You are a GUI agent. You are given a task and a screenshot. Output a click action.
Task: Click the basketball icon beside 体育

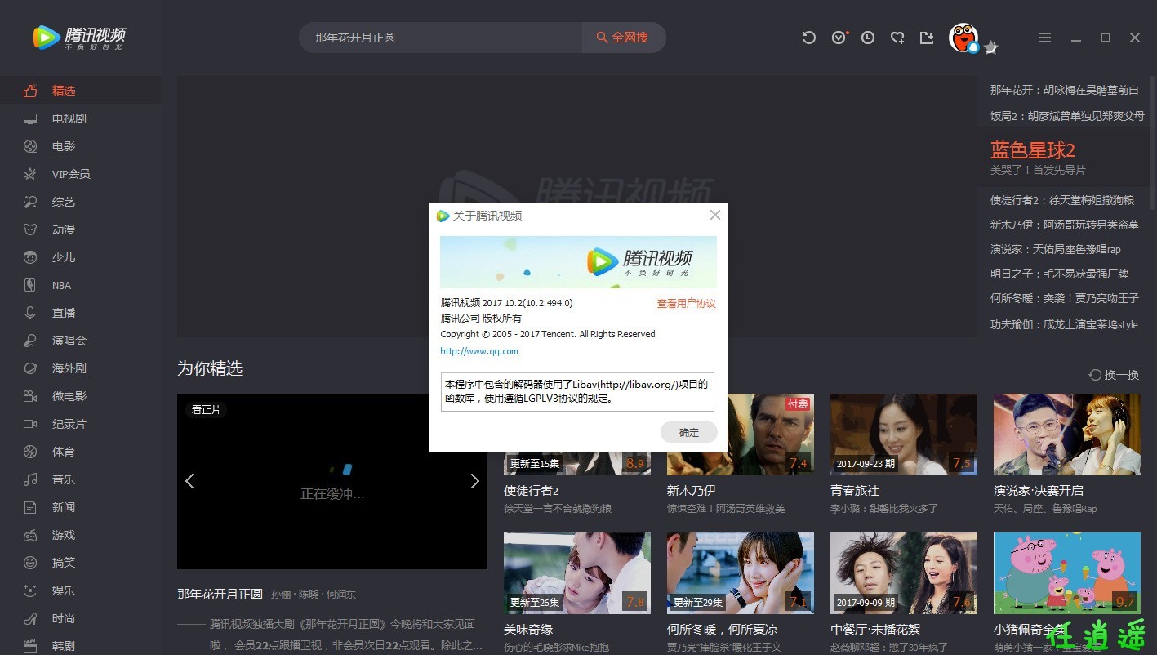(30, 452)
